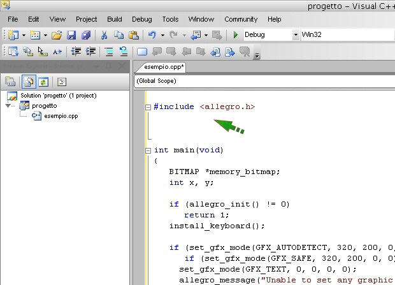395x285 pixels.
Task: Open the Project menu
Action: [87, 19]
